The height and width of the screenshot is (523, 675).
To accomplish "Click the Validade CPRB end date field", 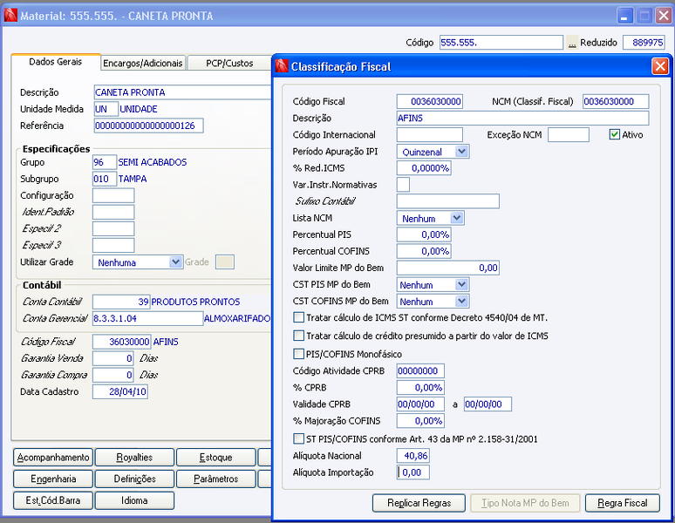I will click(487, 404).
